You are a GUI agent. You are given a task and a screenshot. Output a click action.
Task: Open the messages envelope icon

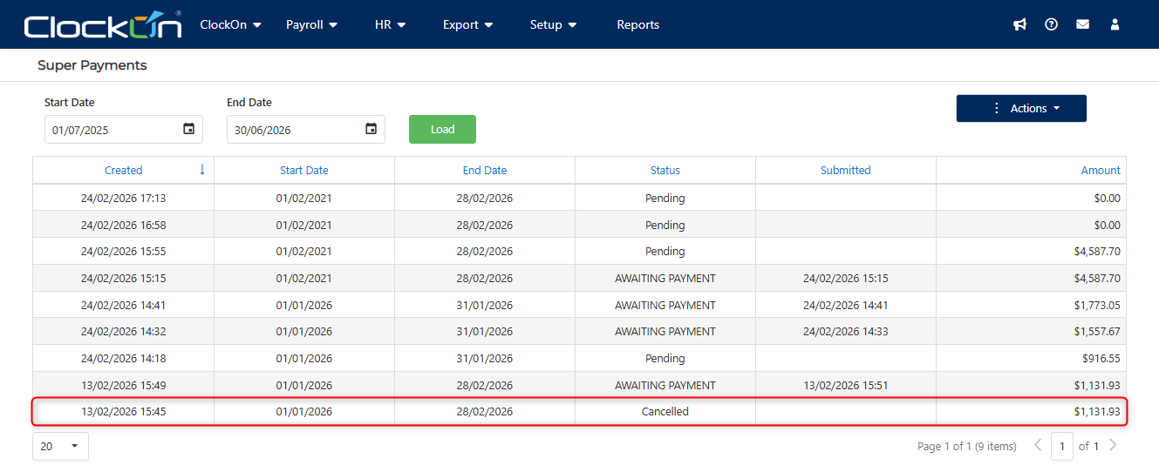1082,24
